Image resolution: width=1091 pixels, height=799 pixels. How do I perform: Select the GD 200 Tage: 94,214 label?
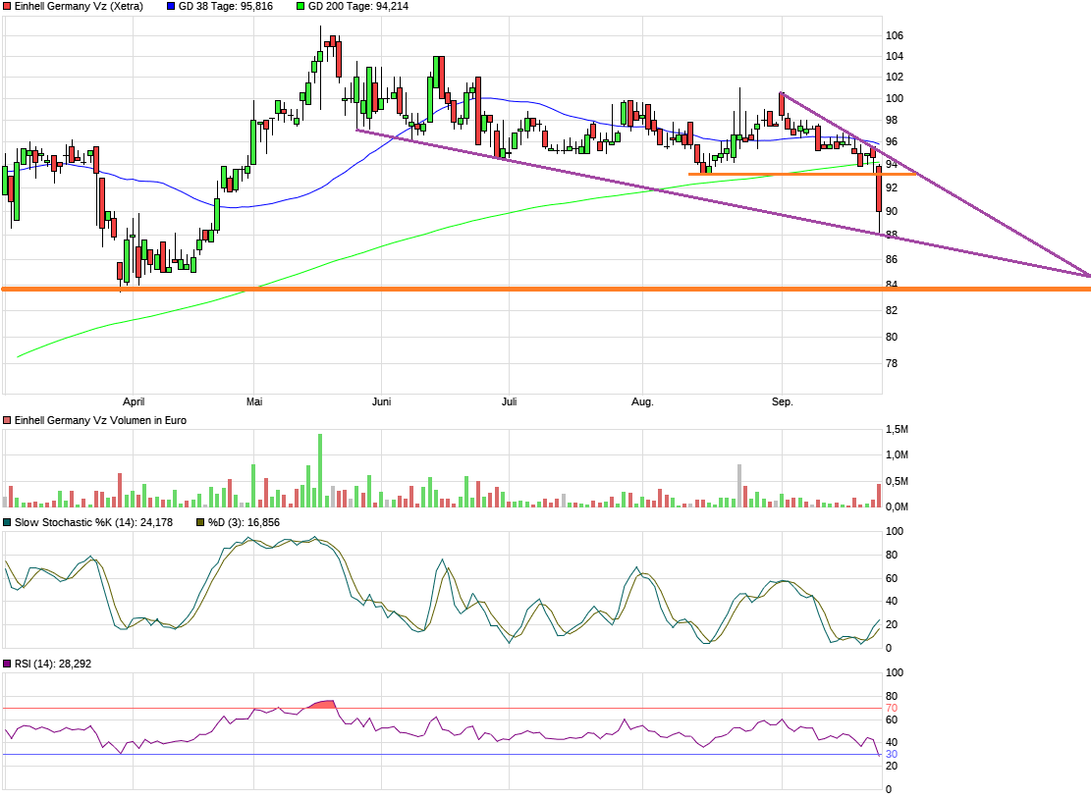click(357, 6)
